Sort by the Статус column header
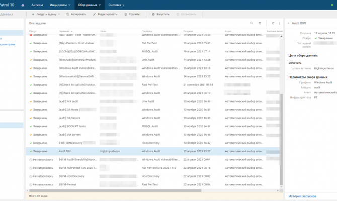Viewport: 337px width, 201px height. (33, 31)
